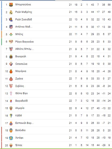Open the Μπαρτσελόνα team link
Viewport: 112px width, 149px height.
pos(23,5)
